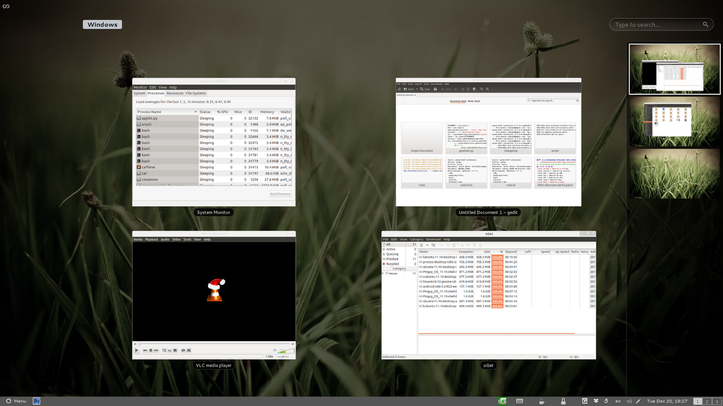Open the uGet new download dropdown arrow
The height and width of the screenshot is (406, 723).
427,245
